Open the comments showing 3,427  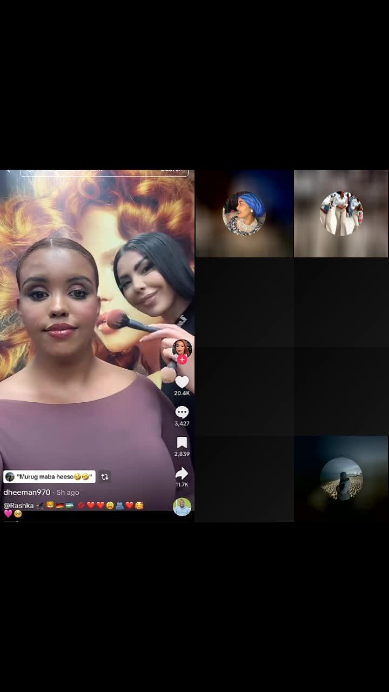point(182,412)
